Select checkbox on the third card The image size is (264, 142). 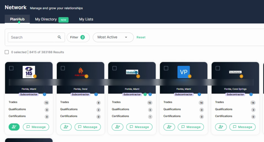tap(114, 68)
